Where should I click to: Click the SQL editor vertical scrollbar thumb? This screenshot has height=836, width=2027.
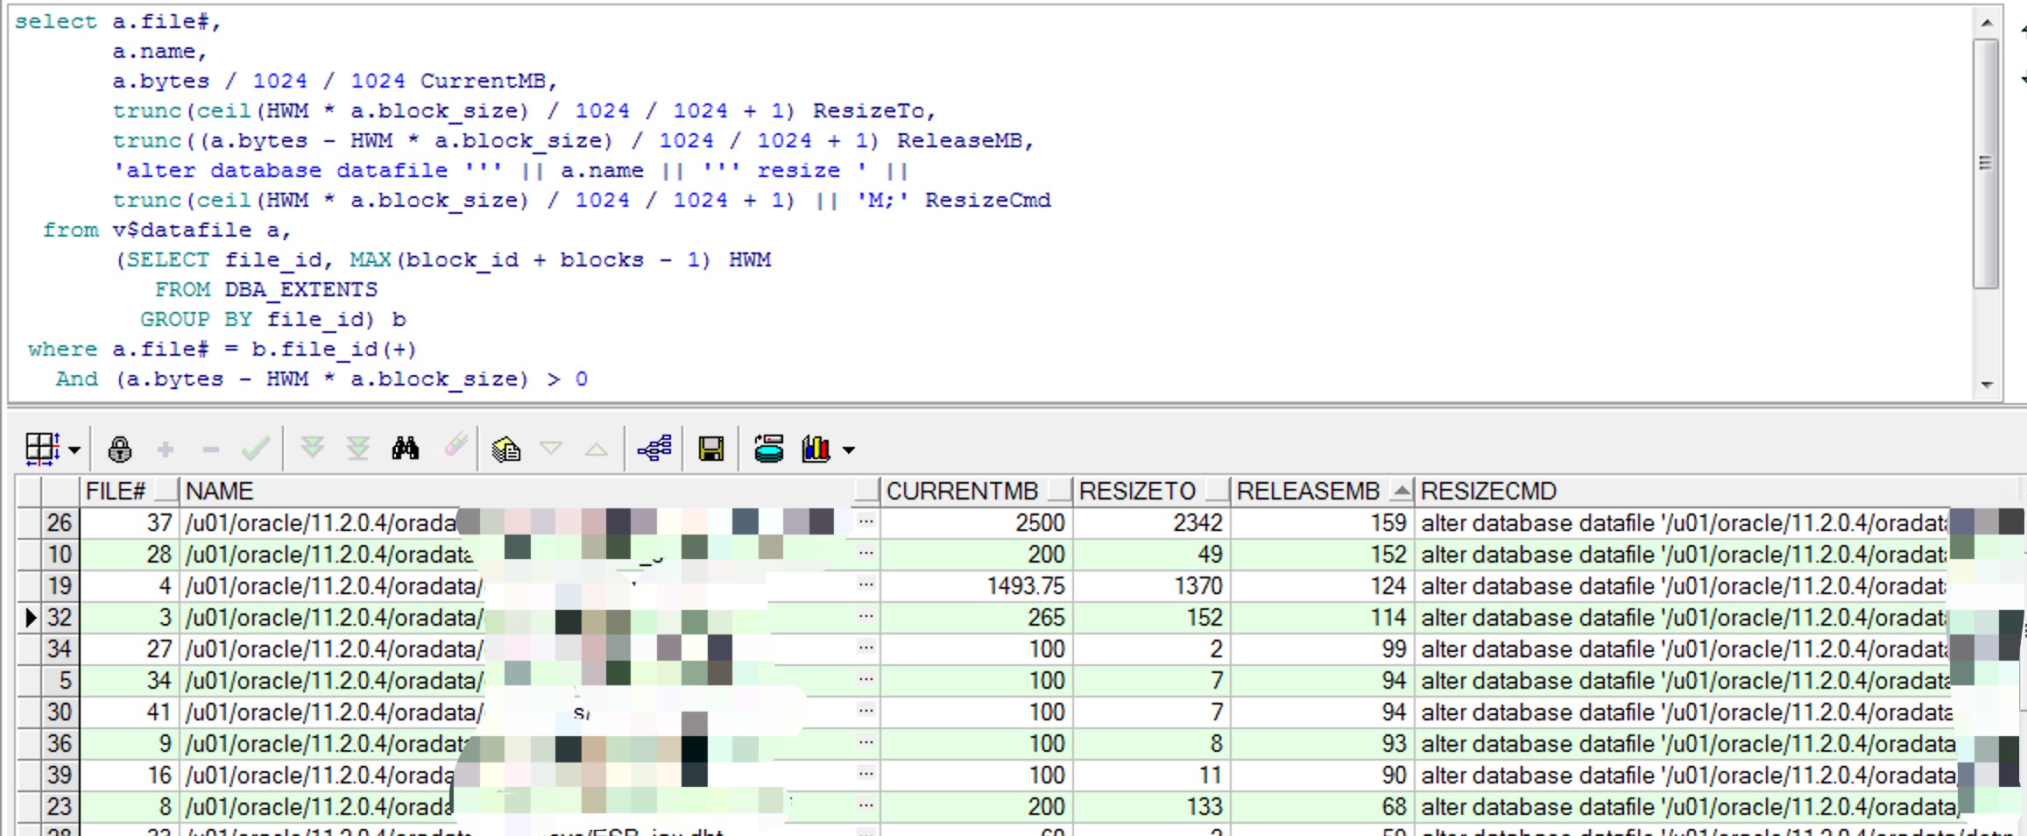click(1986, 163)
